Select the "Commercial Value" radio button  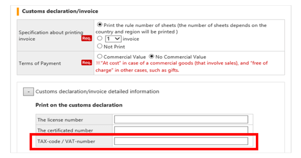99,57
